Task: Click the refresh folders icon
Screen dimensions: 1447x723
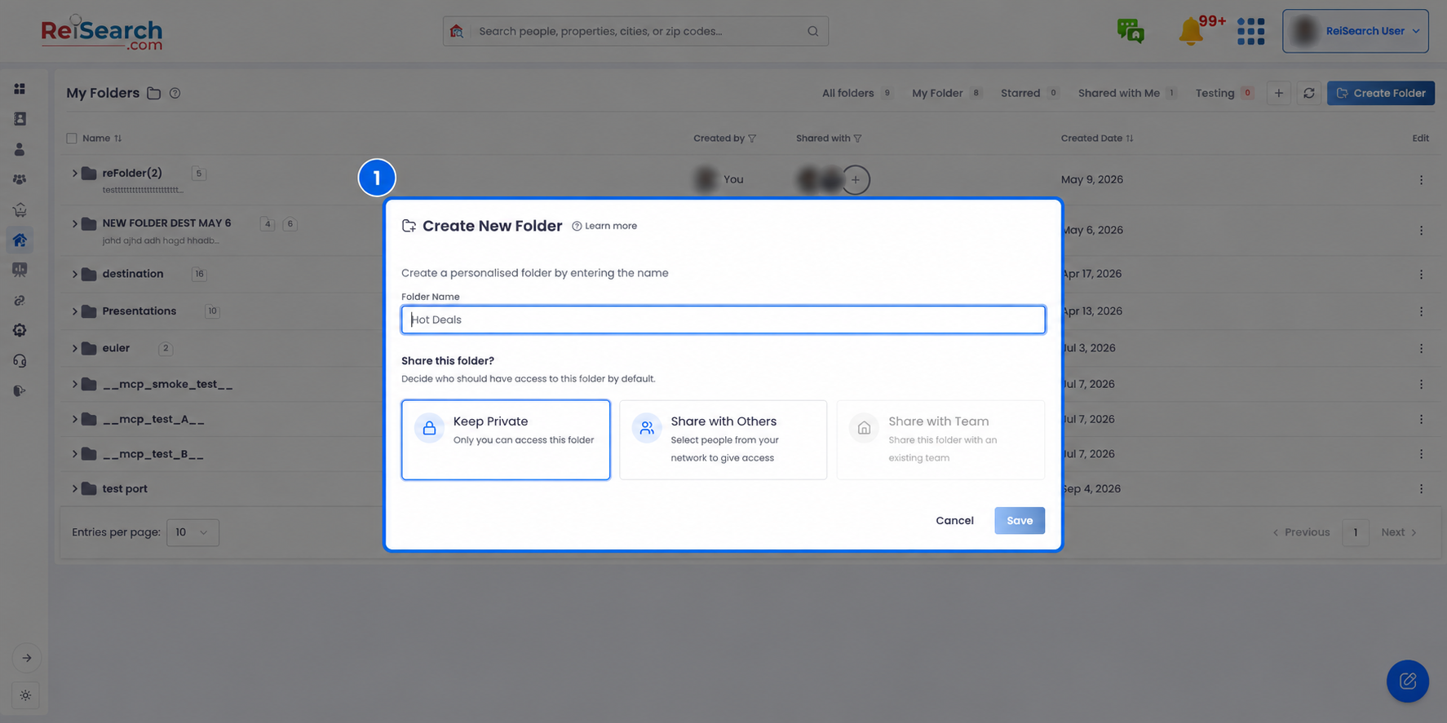Action: coord(1308,93)
